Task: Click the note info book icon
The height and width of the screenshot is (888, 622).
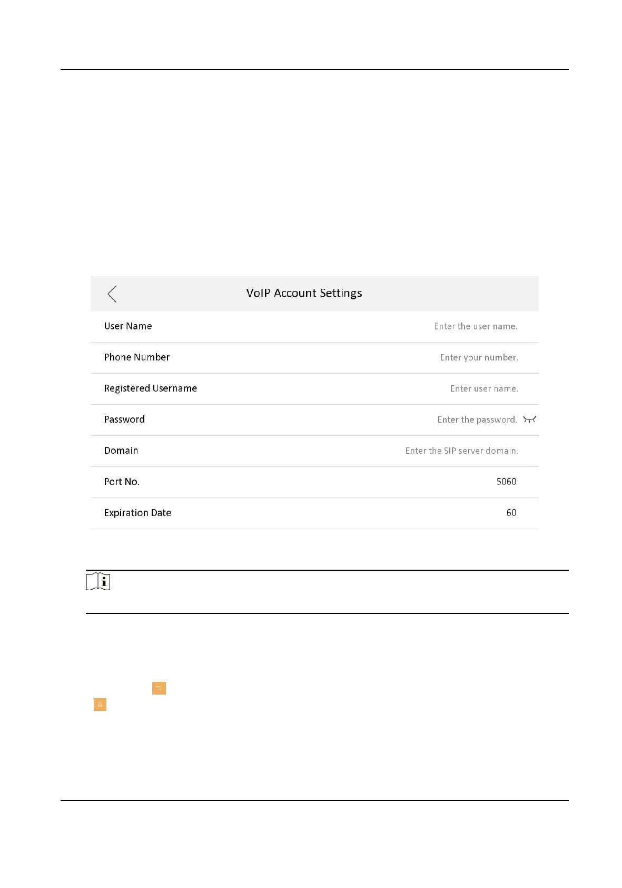Action: click(x=98, y=581)
